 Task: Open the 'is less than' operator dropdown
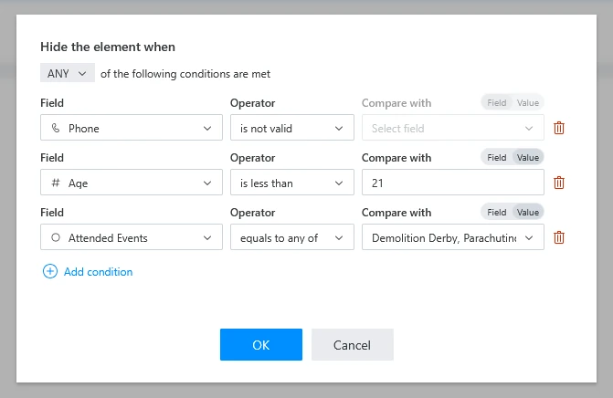click(x=292, y=182)
